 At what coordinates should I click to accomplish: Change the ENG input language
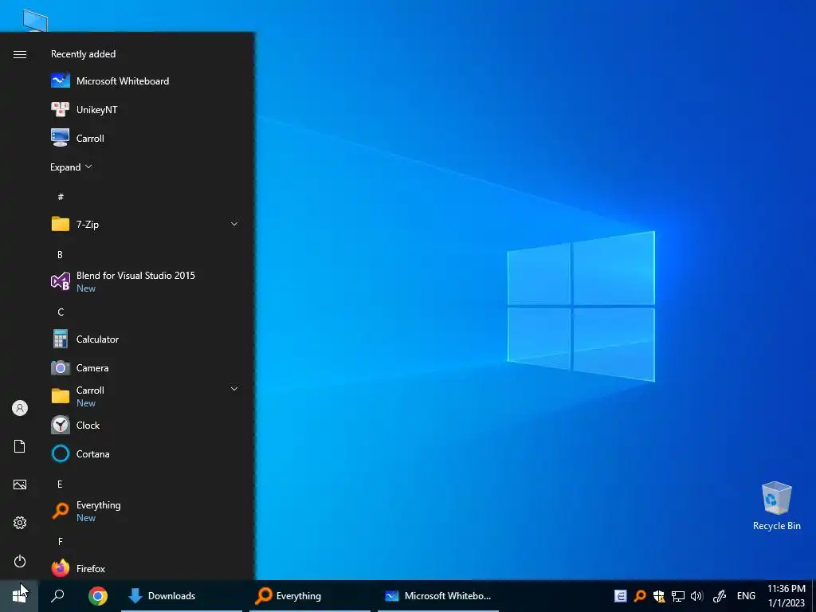pos(746,596)
